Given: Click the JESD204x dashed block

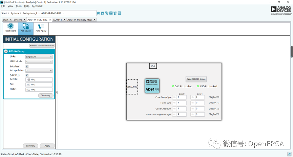Looking at the screenshot, I should (132, 87).
